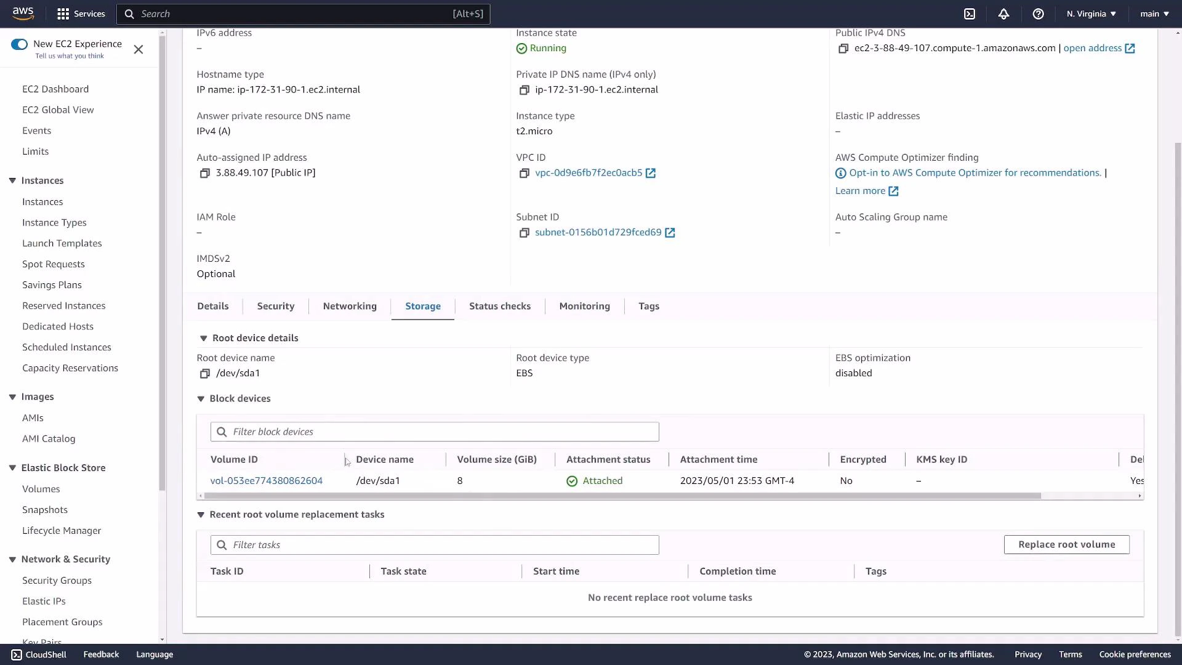Viewport: 1182px width, 665px height.
Task: Click the Replace root volume button
Action: tap(1066, 544)
